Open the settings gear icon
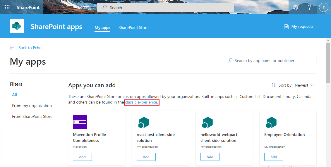The width and height of the screenshot is (331, 167). [x=296, y=7]
